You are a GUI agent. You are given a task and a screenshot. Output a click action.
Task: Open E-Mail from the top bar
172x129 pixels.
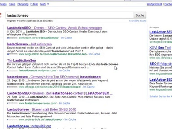(34, 4)
